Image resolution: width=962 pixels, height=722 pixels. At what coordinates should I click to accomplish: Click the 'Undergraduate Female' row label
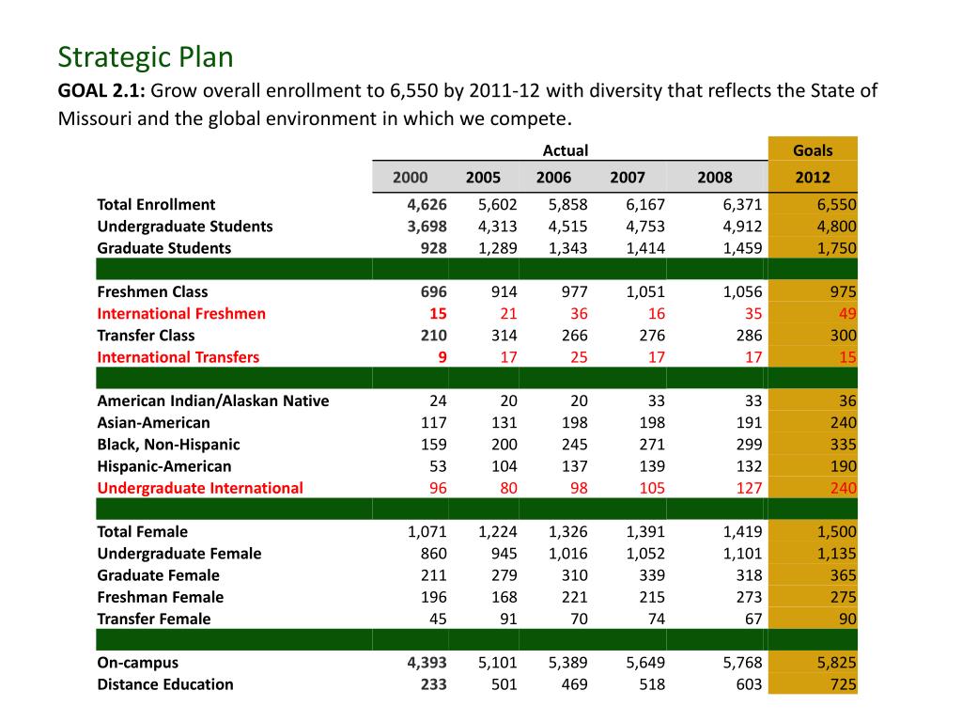click(x=179, y=554)
